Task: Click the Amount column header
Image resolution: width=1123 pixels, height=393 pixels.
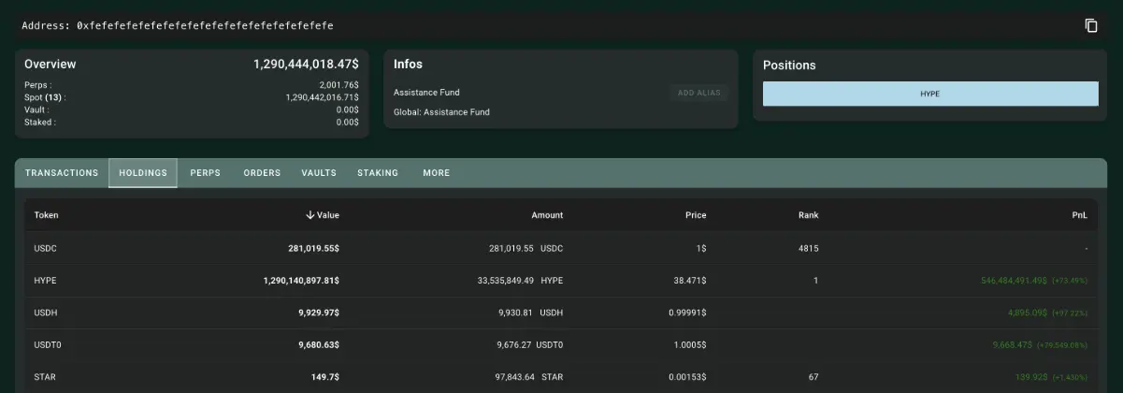Action: coord(547,215)
